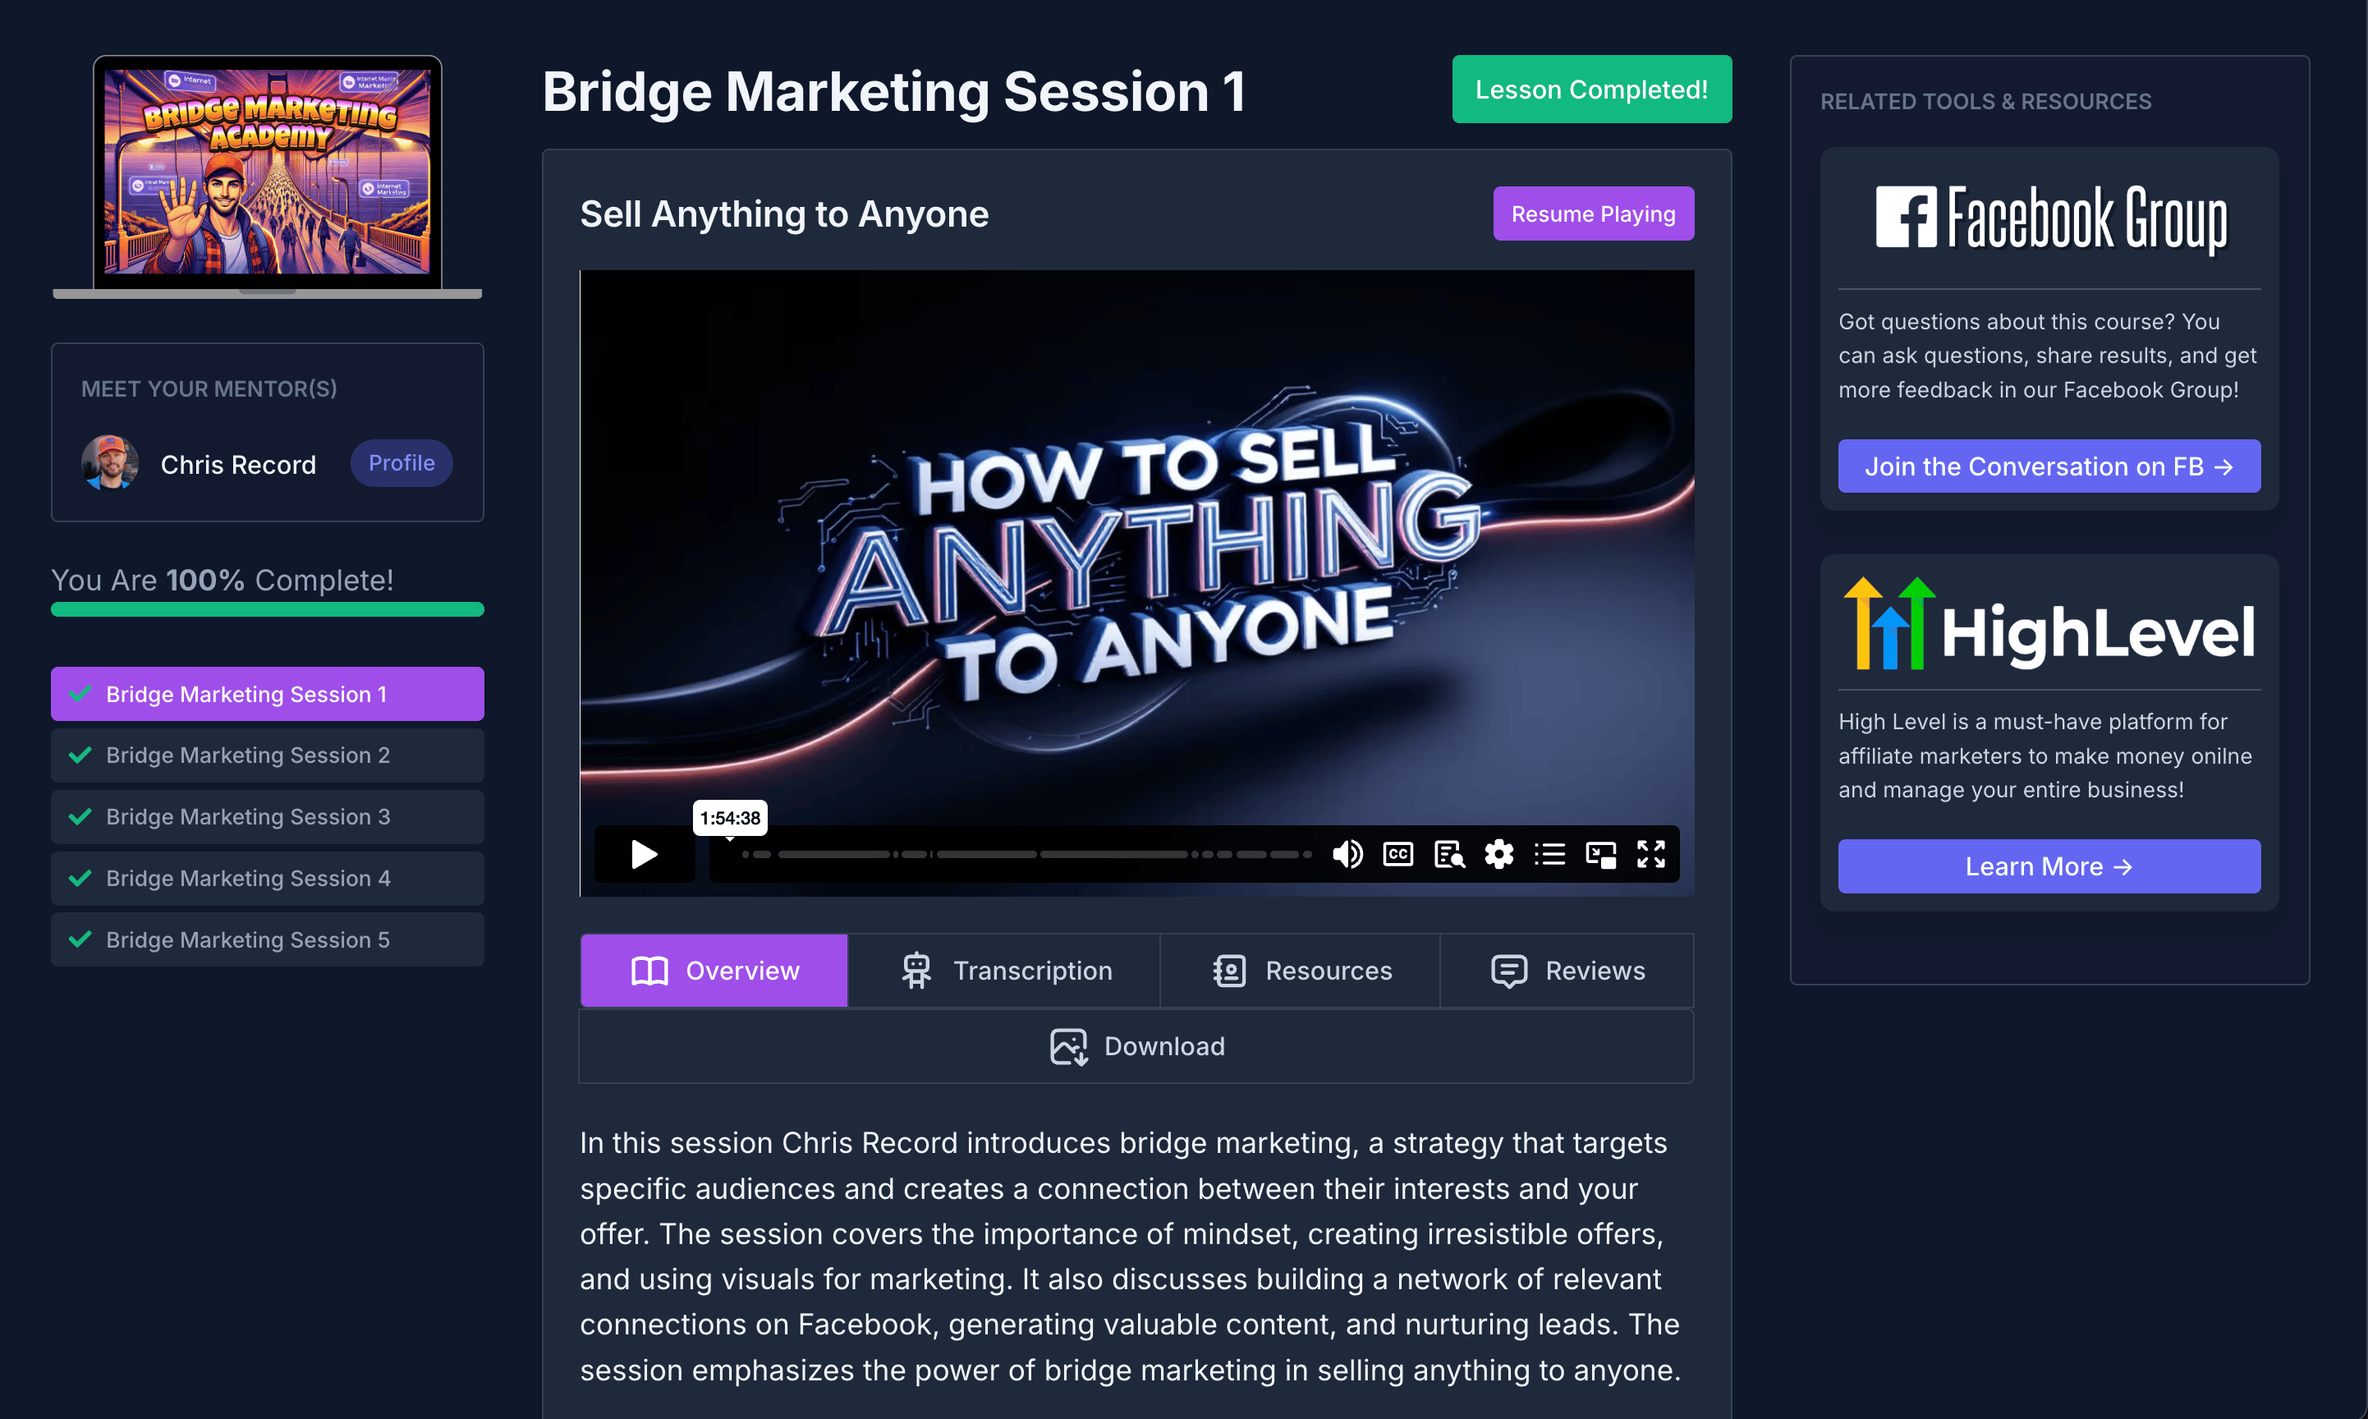This screenshot has height=1419, width=2368.
Task: Select Bridge Marketing Session 3 lesson
Action: (x=267, y=816)
